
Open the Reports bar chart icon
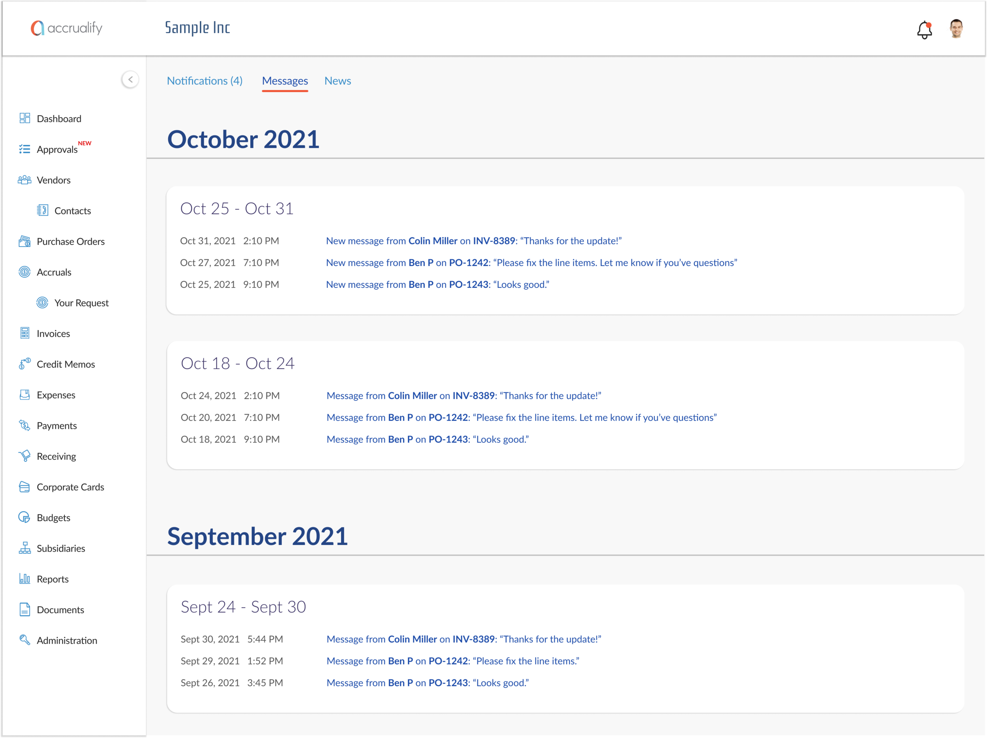pyautogui.click(x=24, y=579)
